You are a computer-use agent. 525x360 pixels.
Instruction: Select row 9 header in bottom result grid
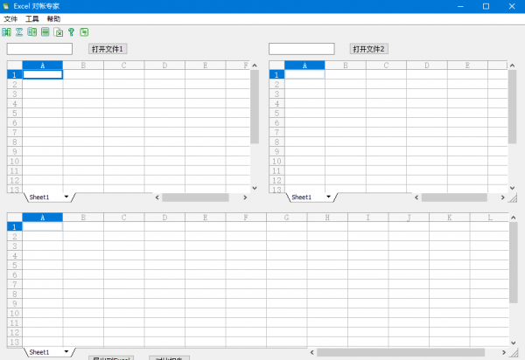point(15,303)
